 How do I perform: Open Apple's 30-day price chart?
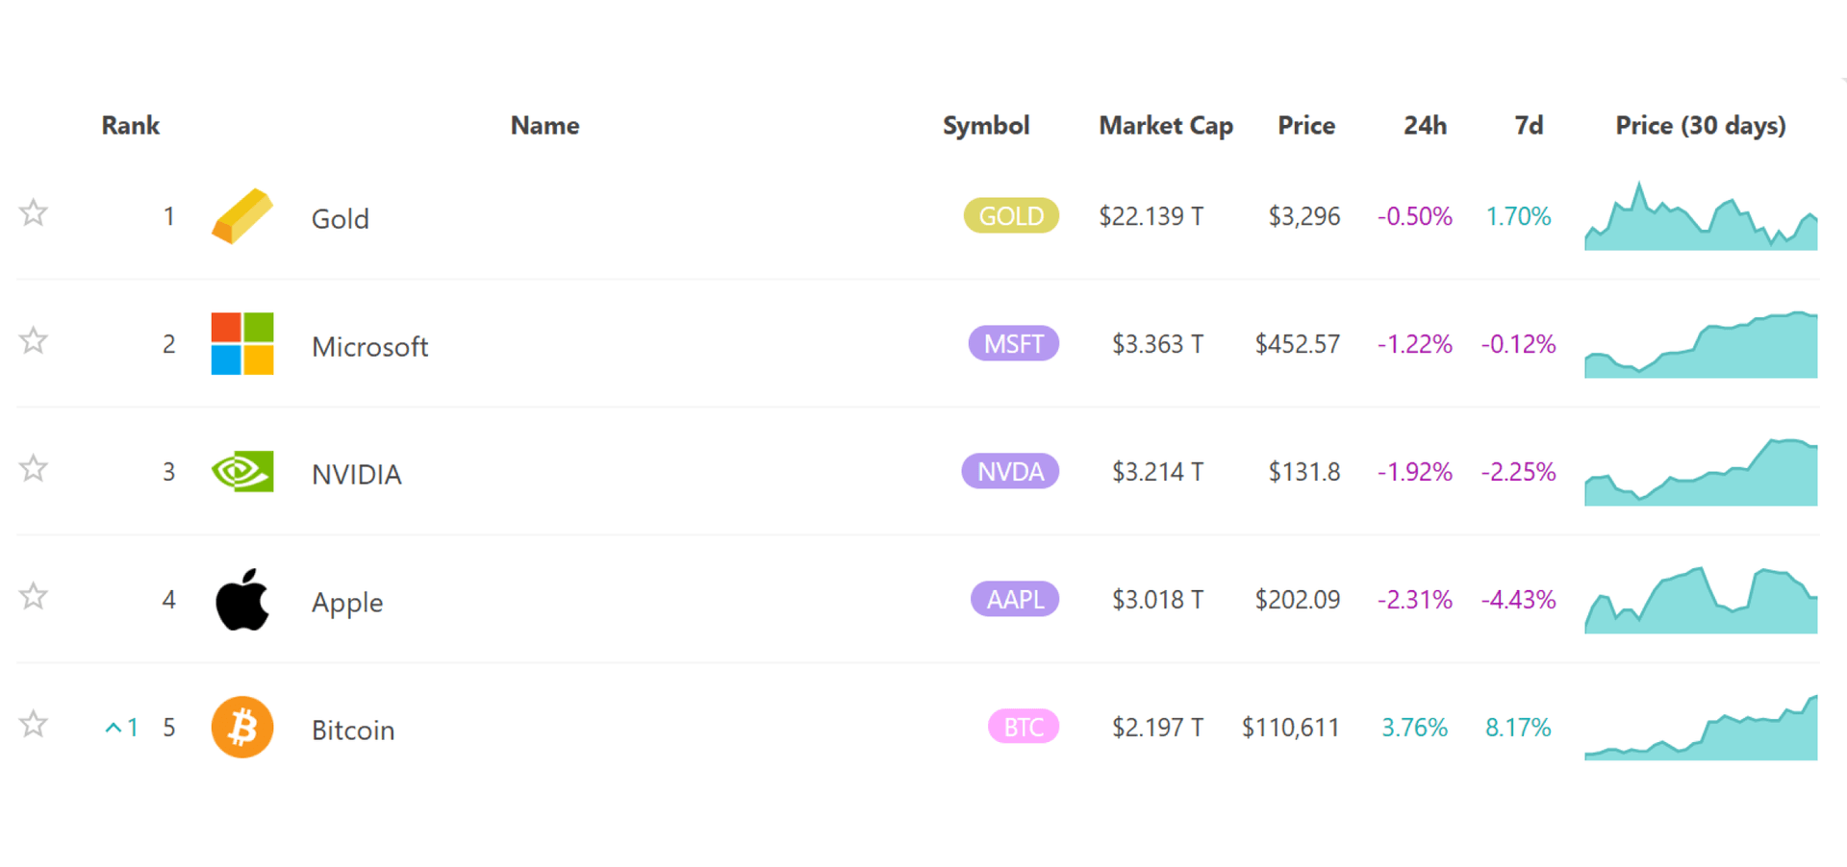pyautogui.click(x=1701, y=600)
